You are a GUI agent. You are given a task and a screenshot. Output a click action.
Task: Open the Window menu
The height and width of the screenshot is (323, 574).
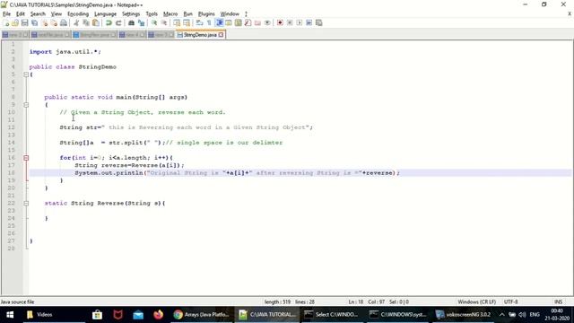click(x=230, y=14)
